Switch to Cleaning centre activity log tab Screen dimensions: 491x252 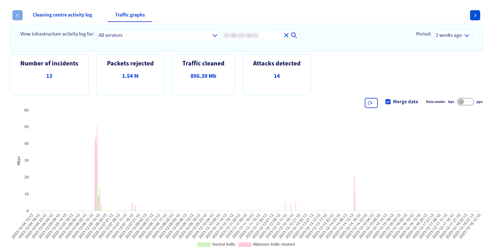point(62,15)
